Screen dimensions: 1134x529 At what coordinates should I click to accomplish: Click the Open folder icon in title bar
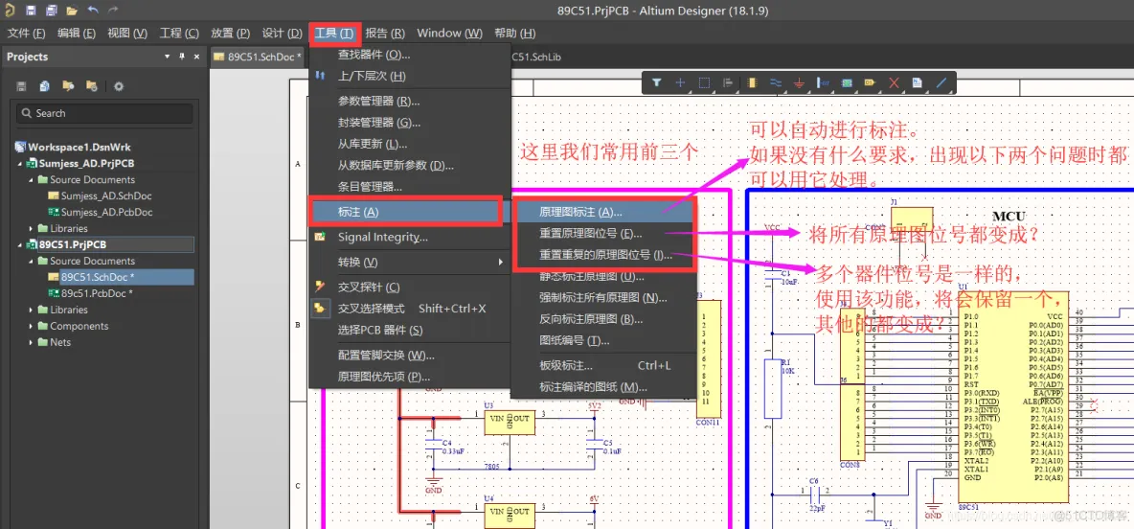[x=72, y=11]
